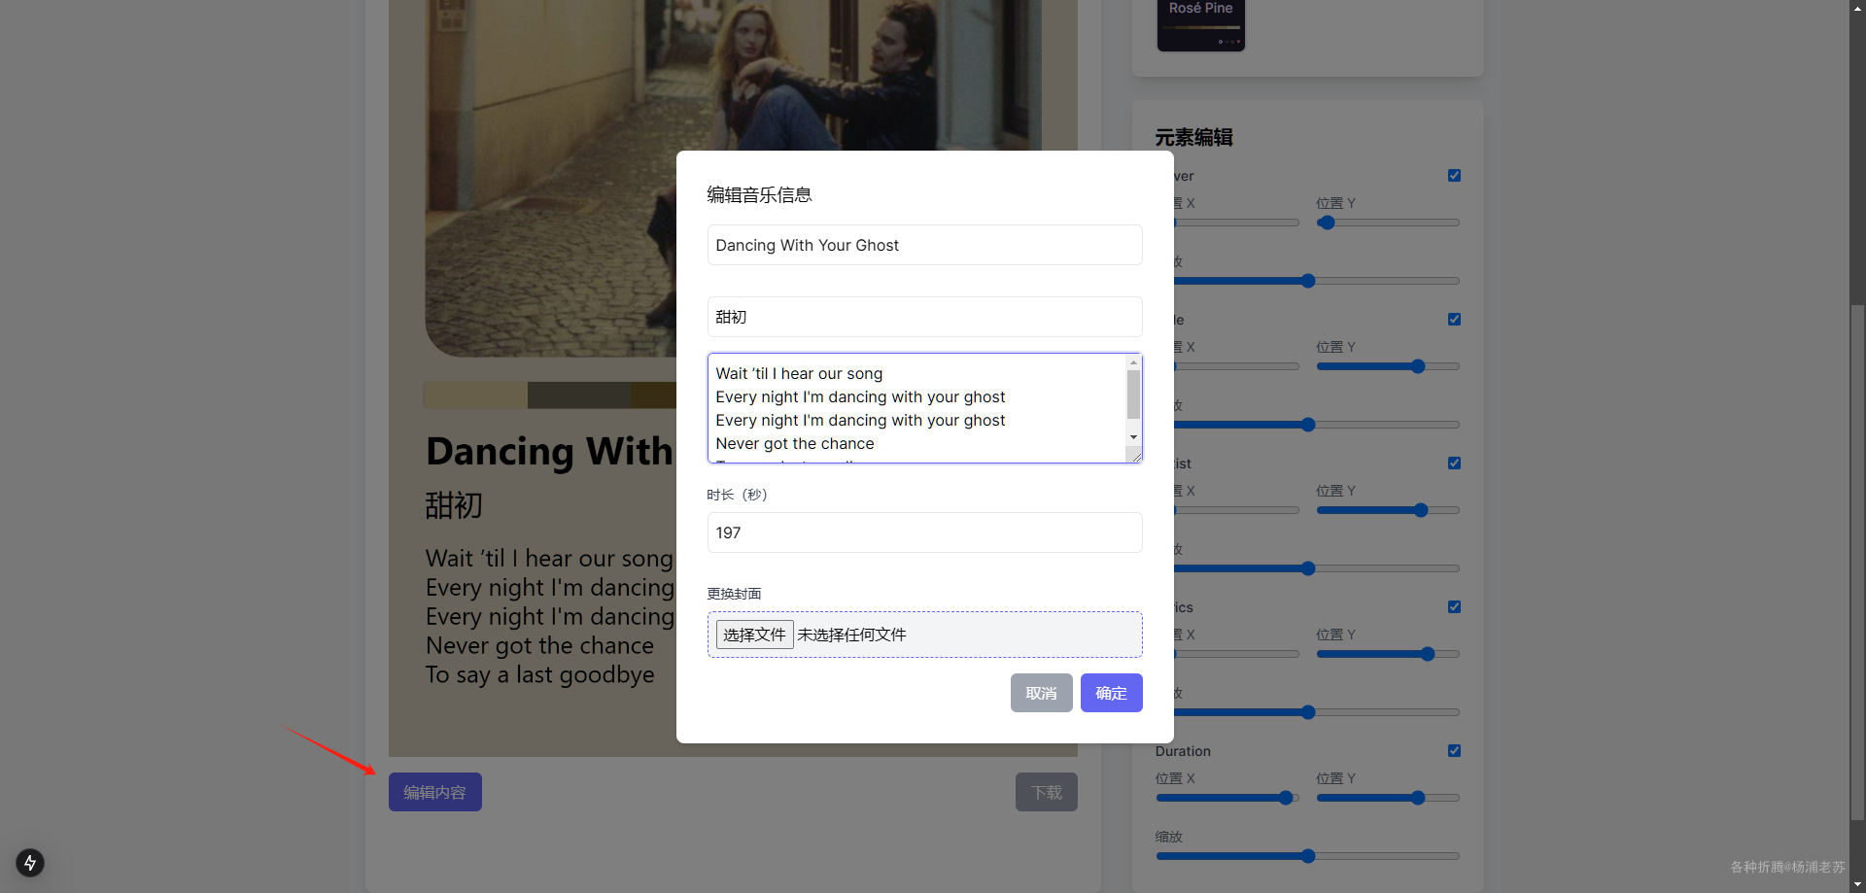This screenshot has height=893, width=1866.
Task: Click the 元素编辑 panel heading
Action: click(x=1193, y=137)
